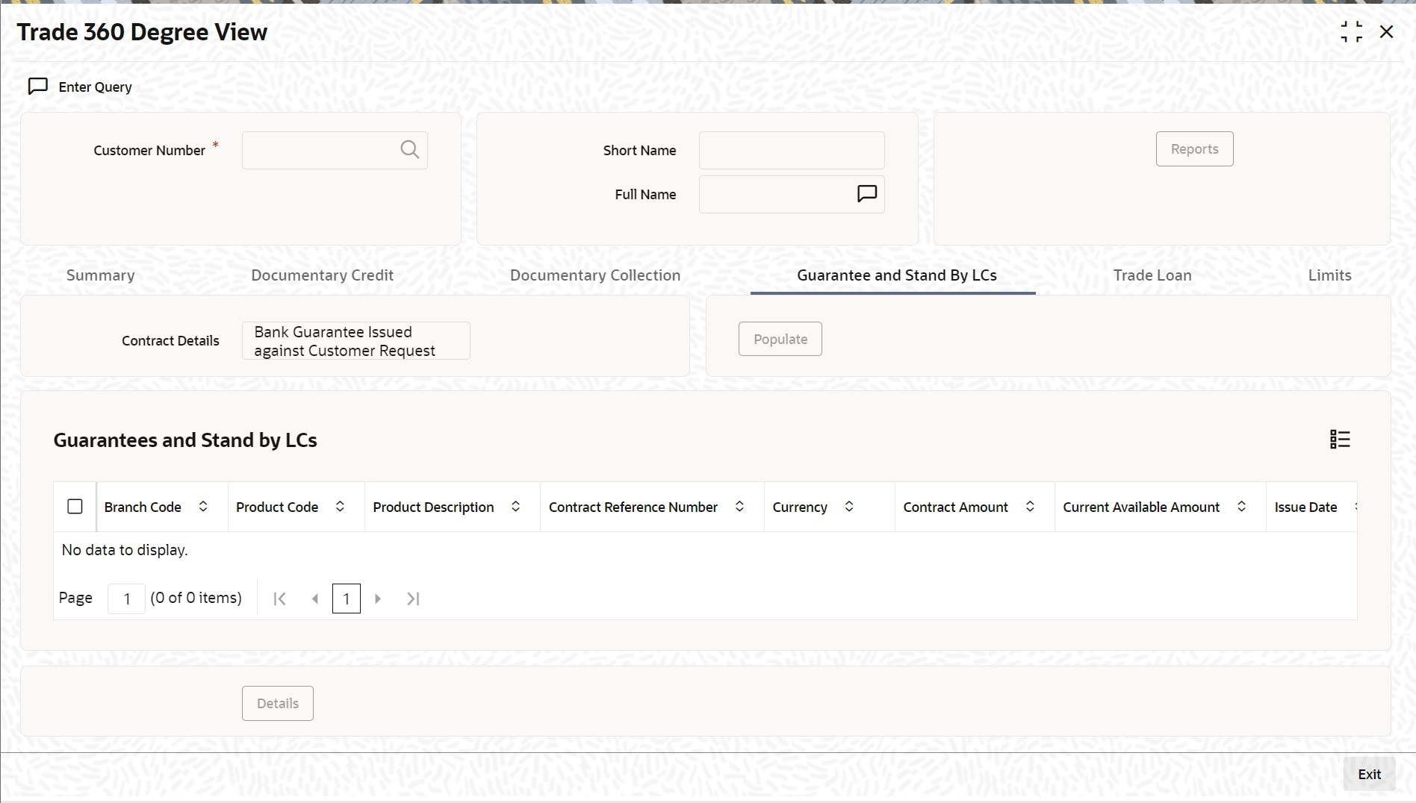The width and height of the screenshot is (1416, 803).
Task: Click the Populate button
Action: (780, 339)
